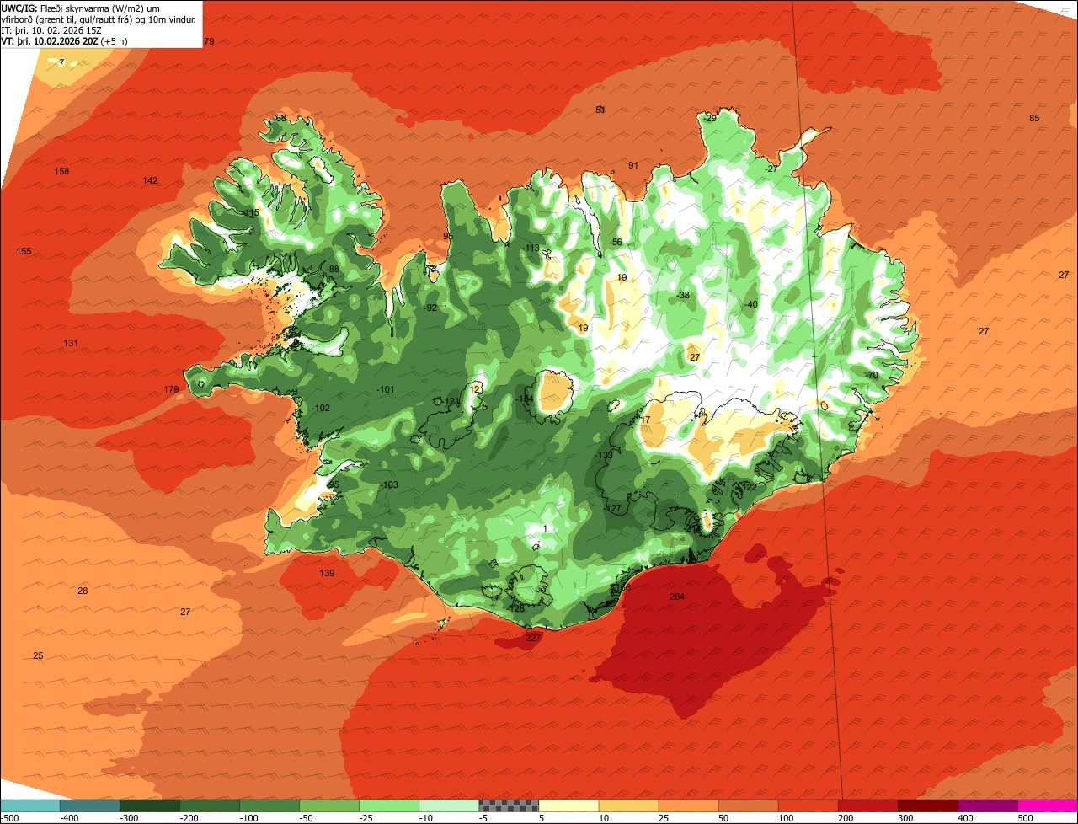The width and height of the screenshot is (1078, 824).
Task: Select the value 131 over the western sea
Action: coord(71,343)
